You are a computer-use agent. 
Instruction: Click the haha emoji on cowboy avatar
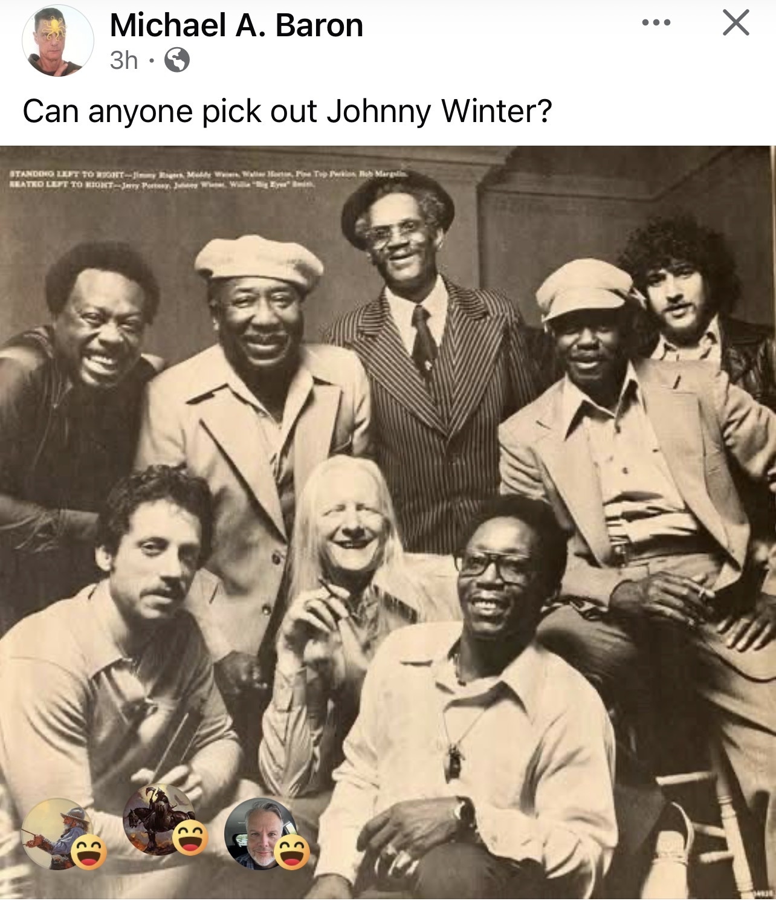pos(89,852)
